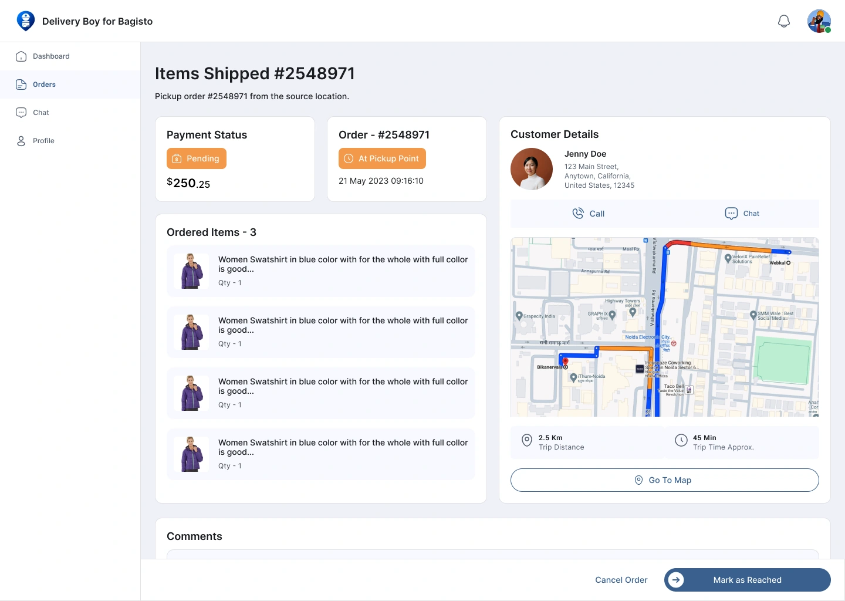This screenshot has width=845, height=601.
Task: Click the clock icon beside Trip Time Approx.
Action: [x=681, y=440]
